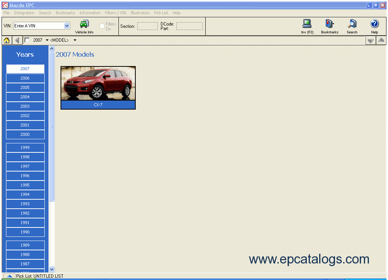
Task: Select year 1991 in the Years list
Action: point(25,223)
